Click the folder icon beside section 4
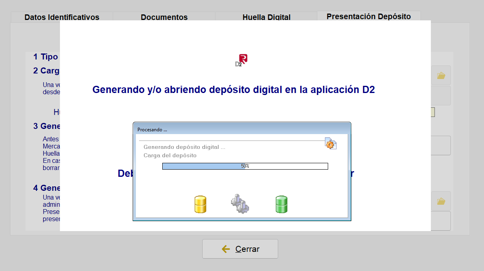 tap(441, 201)
